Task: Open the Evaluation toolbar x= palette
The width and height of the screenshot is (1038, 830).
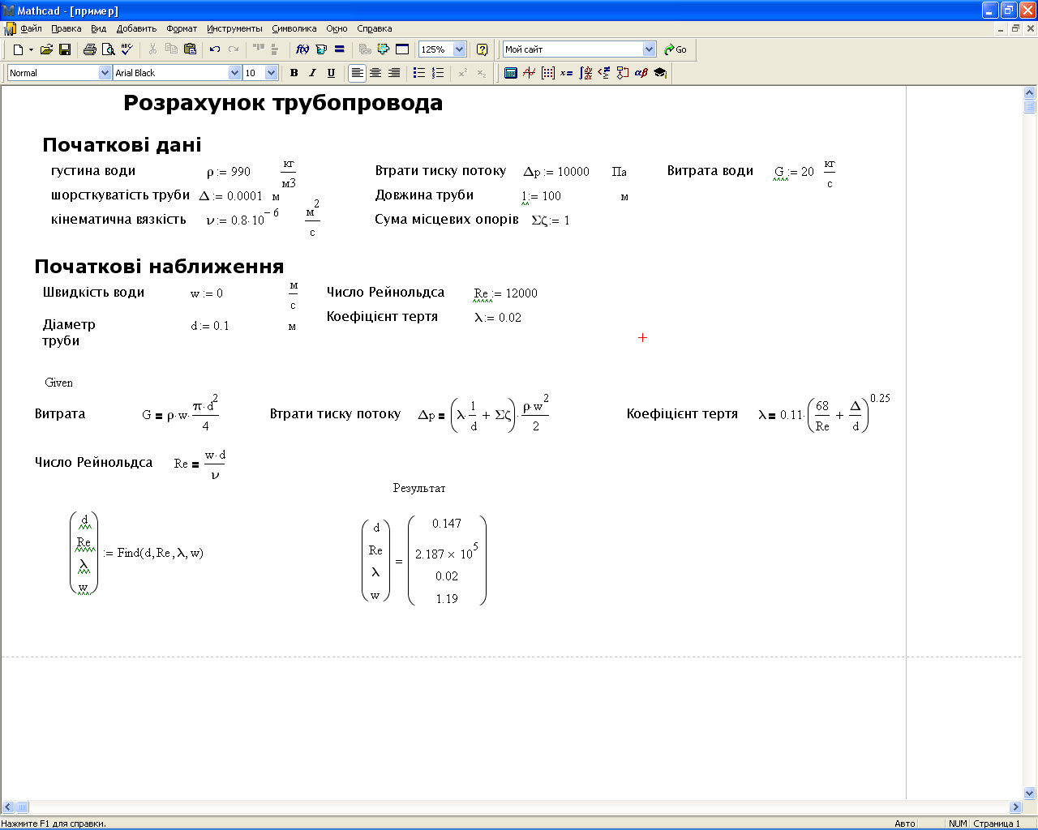Action: pyautogui.click(x=567, y=73)
